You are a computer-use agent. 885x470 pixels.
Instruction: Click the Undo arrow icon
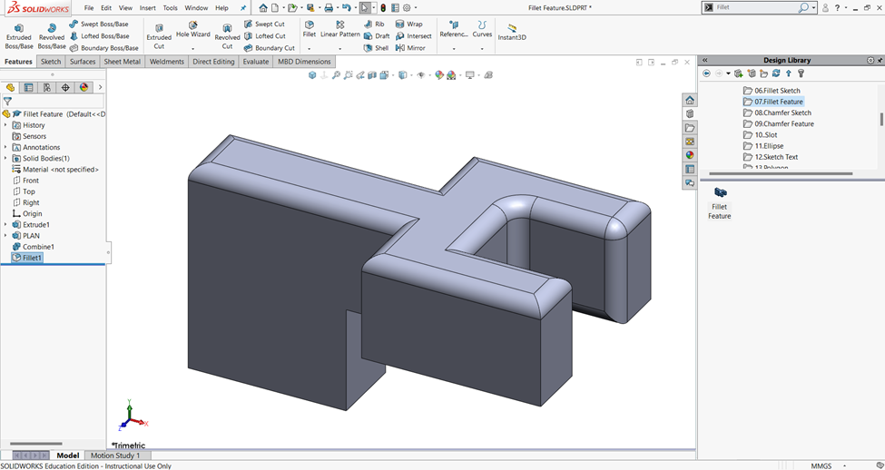pos(347,8)
